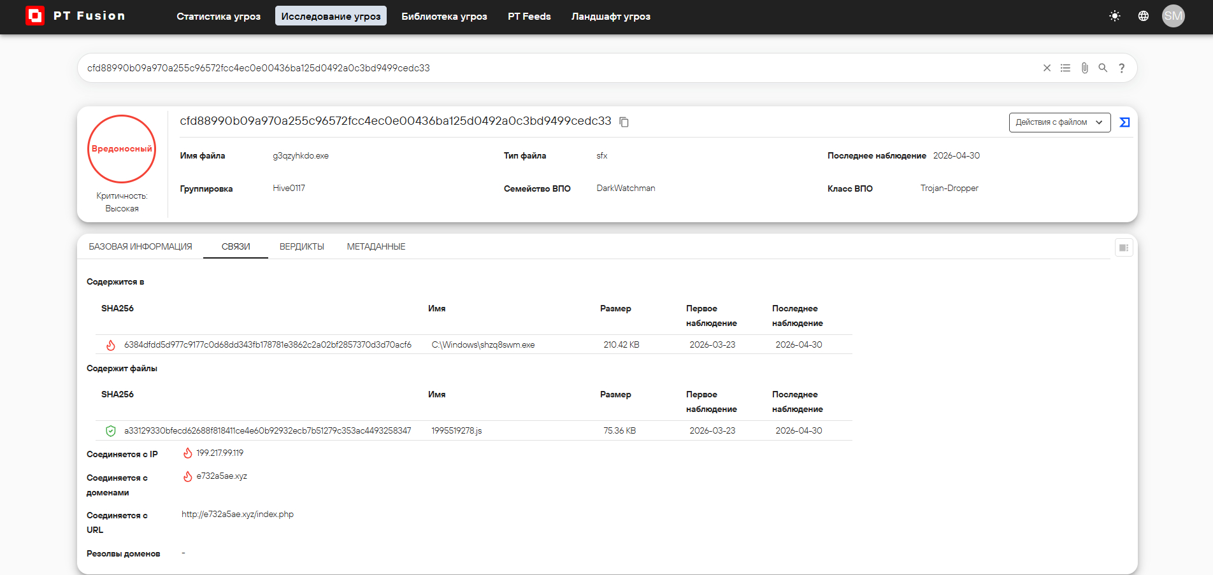
Task: Open IP address 199.217.99.119 link
Action: [x=220, y=453]
